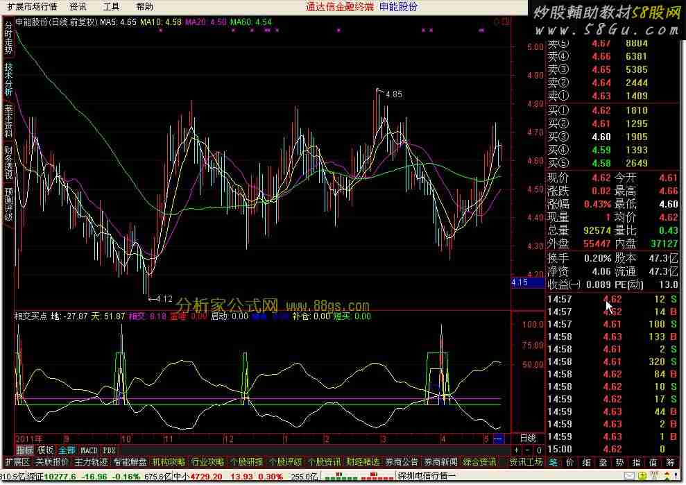686x485 pixels.
Task: Open the 扩展区 panel
Action: point(17,462)
